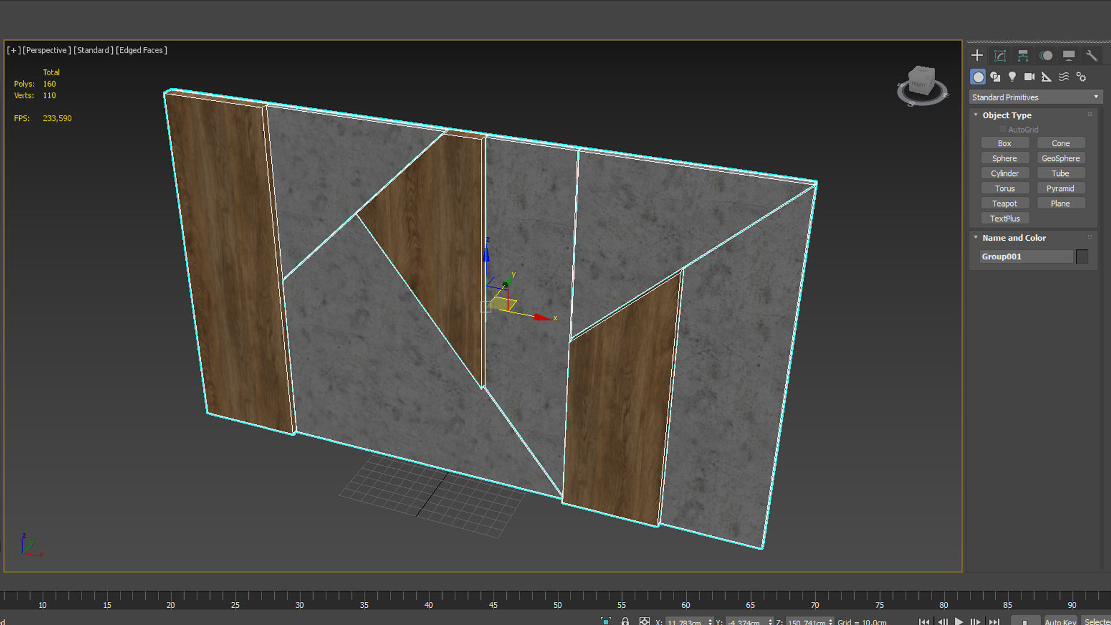Select the Space Warps waves icon
This screenshot has height=625, width=1111.
pos(1064,77)
